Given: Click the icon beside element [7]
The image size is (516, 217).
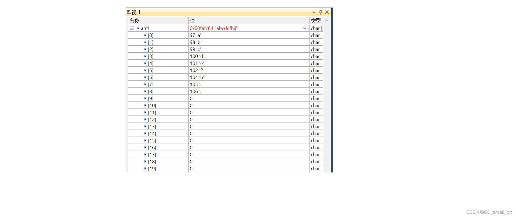Looking at the screenshot, I should point(145,84).
